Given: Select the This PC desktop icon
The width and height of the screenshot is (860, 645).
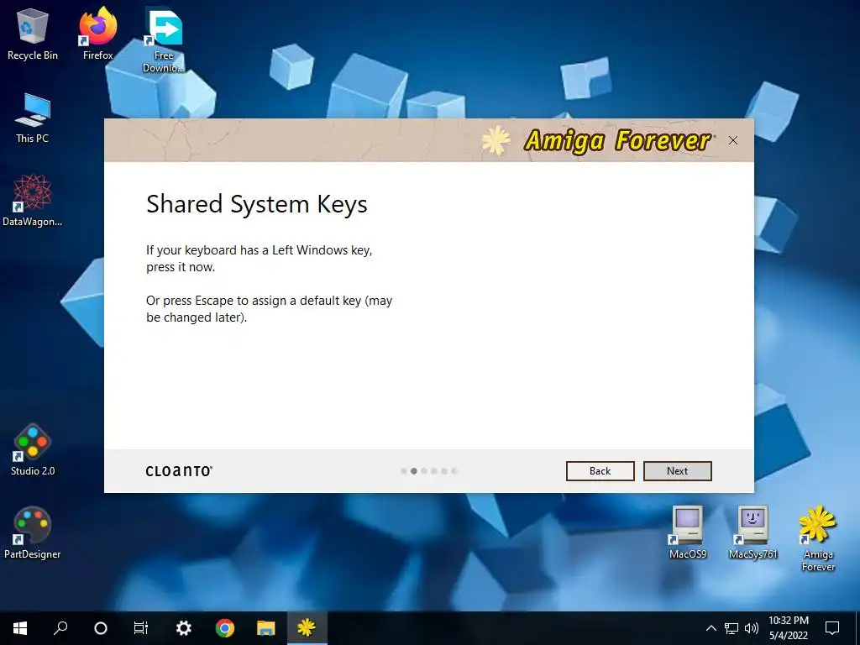Looking at the screenshot, I should click(33, 118).
